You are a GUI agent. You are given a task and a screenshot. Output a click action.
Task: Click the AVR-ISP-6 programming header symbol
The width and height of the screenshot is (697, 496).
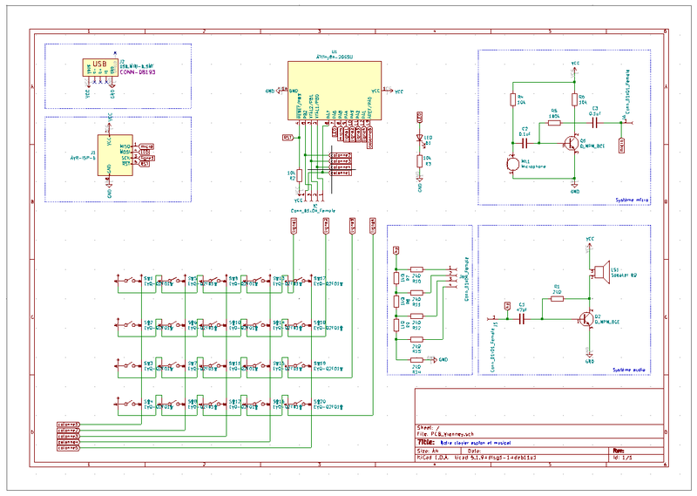109,154
